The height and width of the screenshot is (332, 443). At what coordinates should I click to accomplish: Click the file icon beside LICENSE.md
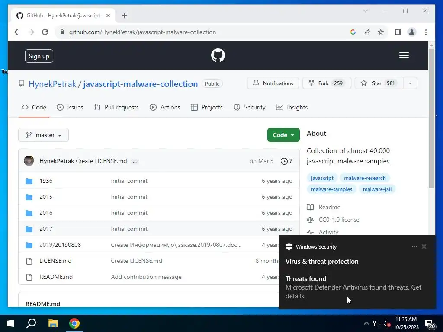click(x=29, y=261)
